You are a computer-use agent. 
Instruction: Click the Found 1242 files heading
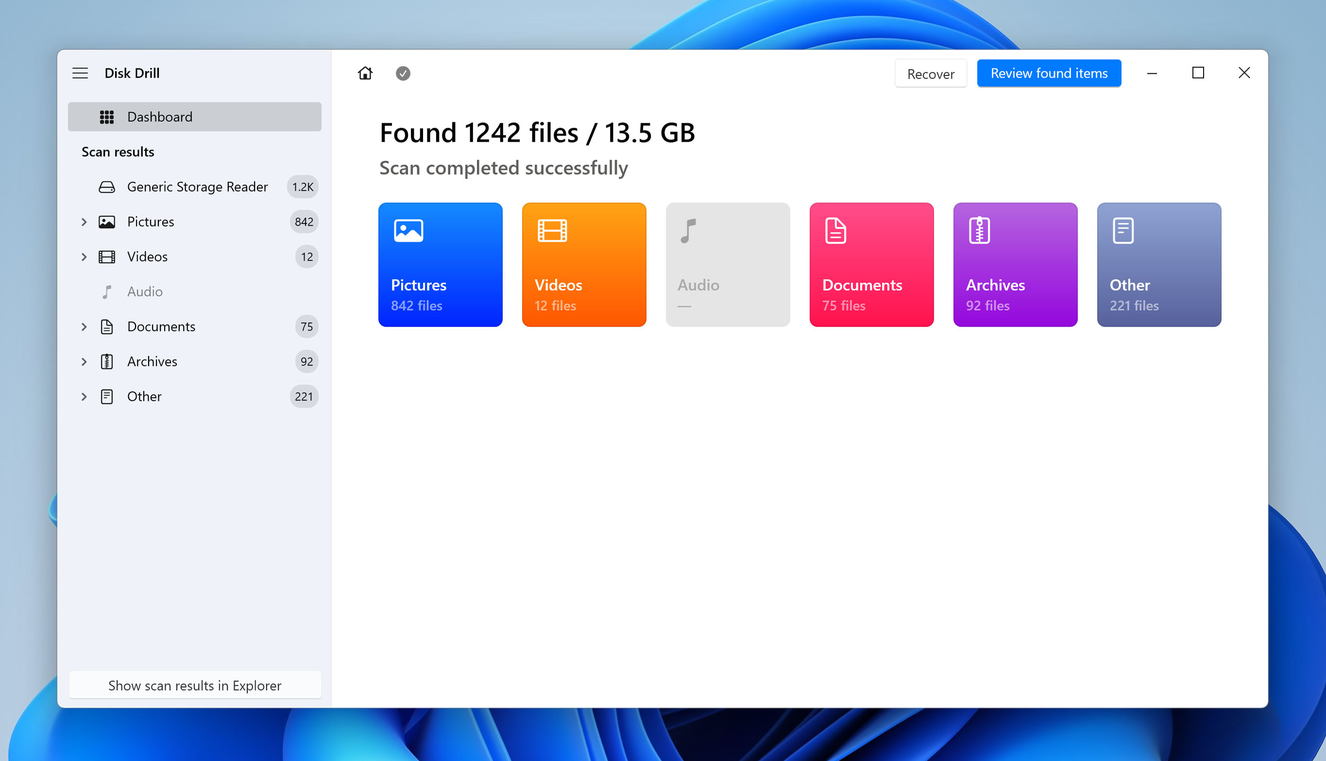(x=537, y=133)
